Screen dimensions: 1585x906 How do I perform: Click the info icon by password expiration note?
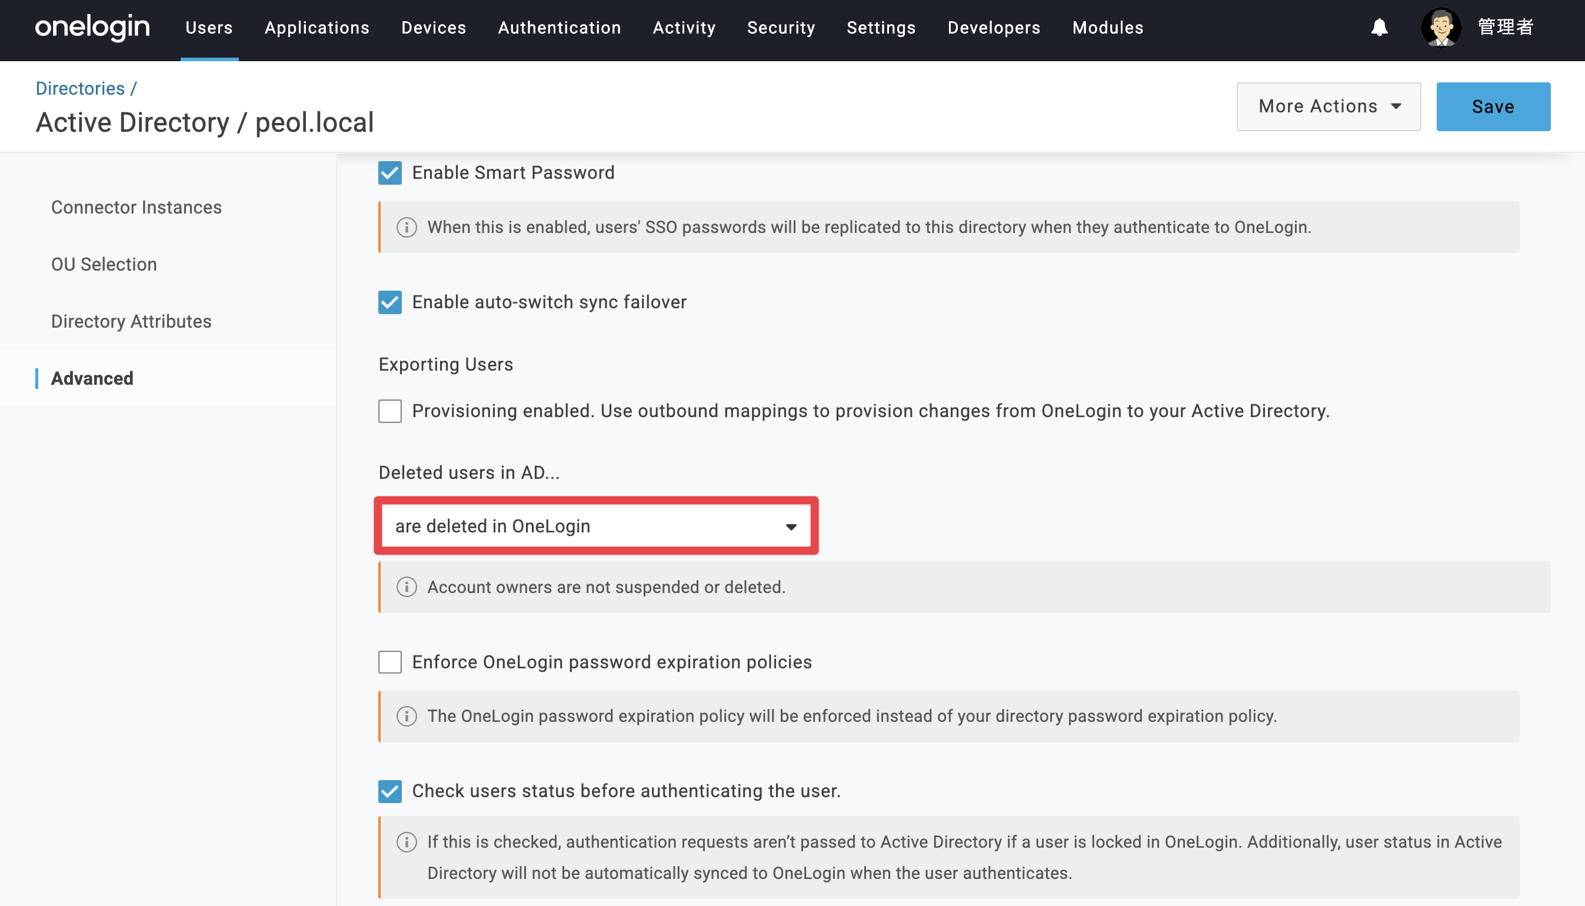407,716
